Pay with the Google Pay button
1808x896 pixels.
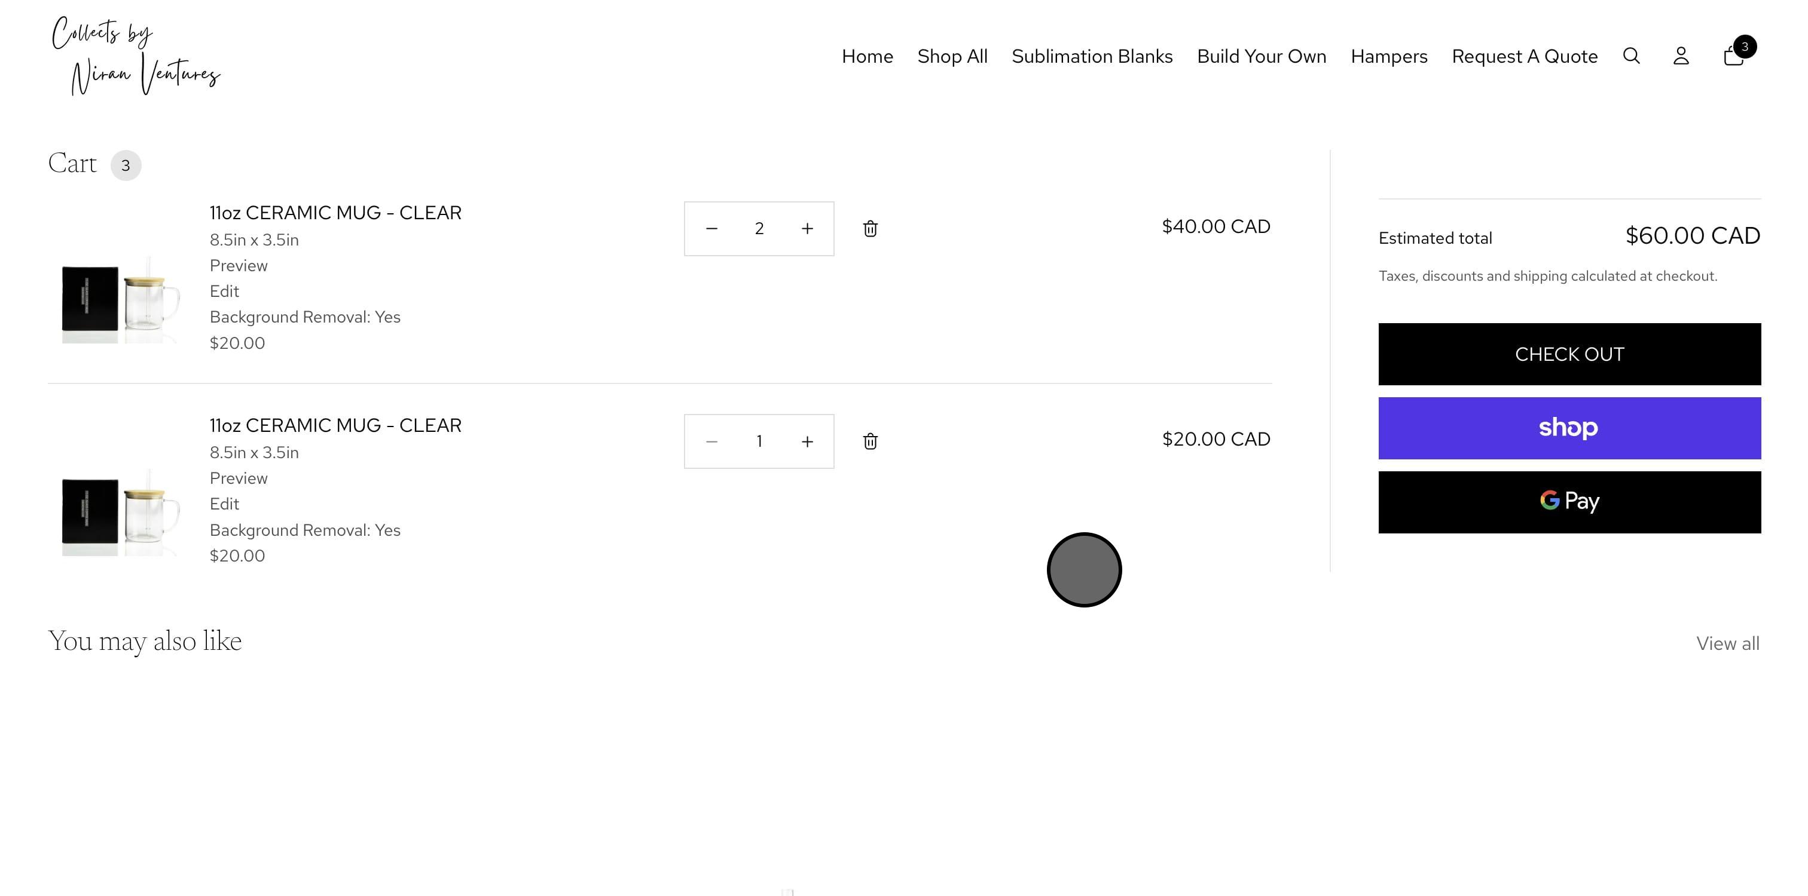coord(1569,502)
